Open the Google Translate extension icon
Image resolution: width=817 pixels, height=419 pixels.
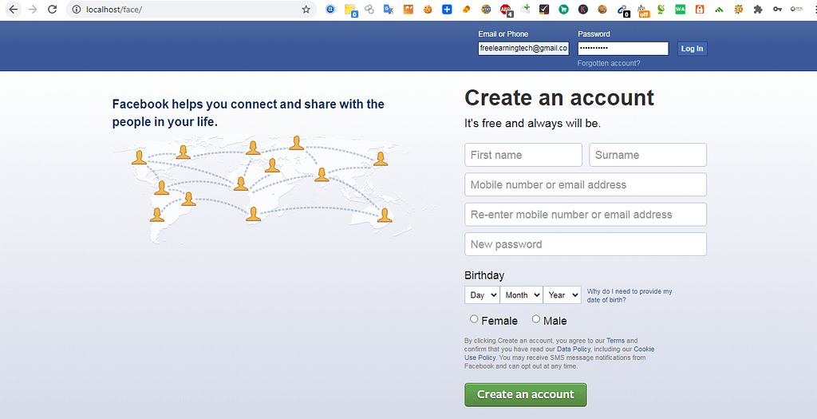(x=389, y=9)
